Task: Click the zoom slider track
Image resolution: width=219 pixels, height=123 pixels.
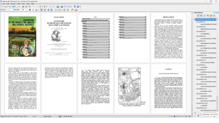Action: pos(178,116)
